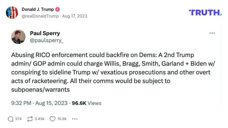Click the 10.9k likes count
228x128 pixels.
click(62, 119)
